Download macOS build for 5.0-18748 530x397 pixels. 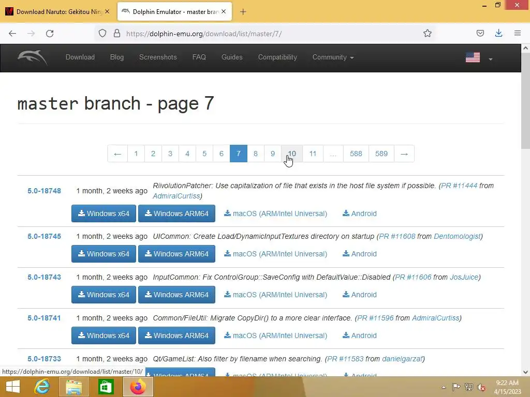275,213
